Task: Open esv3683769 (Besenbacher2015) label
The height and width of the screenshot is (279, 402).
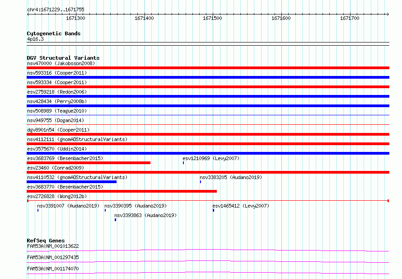Action: pos(65,158)
